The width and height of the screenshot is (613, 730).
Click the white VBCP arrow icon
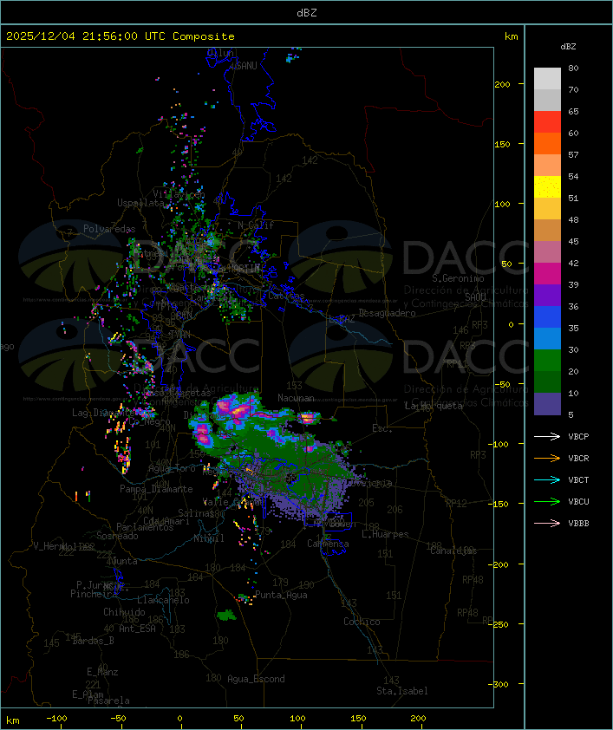pyautogui.click(x=547, y=436)
